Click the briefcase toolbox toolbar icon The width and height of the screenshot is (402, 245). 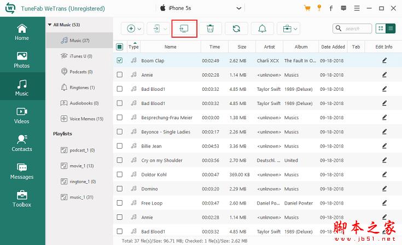point(287,28)
